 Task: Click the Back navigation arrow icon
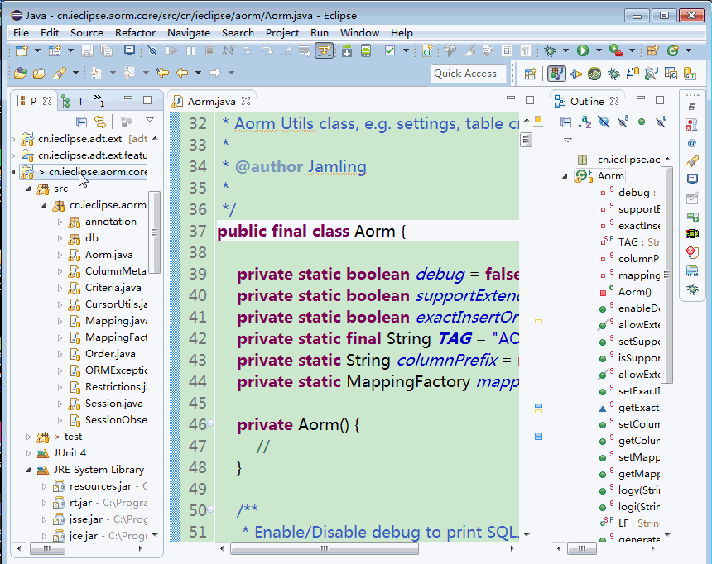(x=182, y=73)
